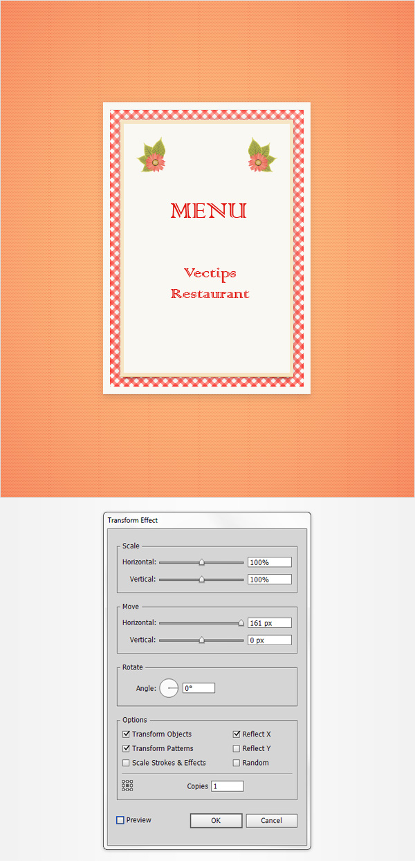Click the Angle value field
Image resolution: width=415 pixels, height=861 pixels.
pos(199,688)
